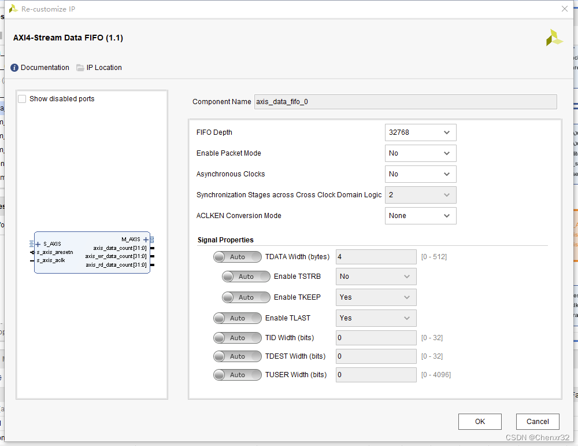Click the TDATA Width bytes field
Viewport: 578px width, 446px height.
tap(376, 257)
